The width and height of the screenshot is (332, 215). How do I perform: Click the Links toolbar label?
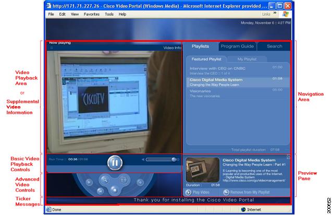click(266, 14)
